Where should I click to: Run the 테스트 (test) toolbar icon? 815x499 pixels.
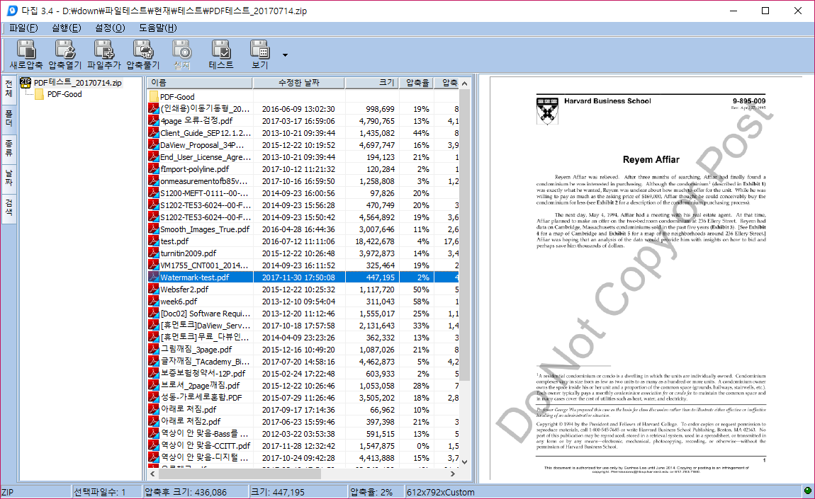click(221, 54)
